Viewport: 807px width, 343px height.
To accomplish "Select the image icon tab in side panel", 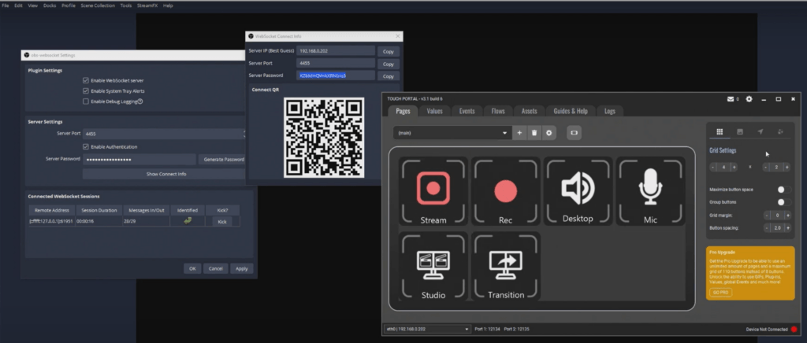I will click(740, 132).
